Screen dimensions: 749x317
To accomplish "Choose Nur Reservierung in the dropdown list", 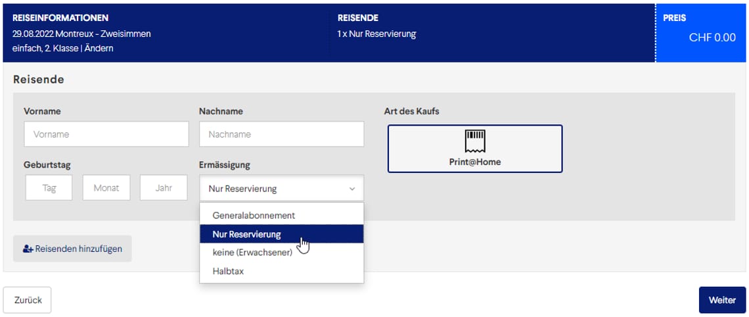I will tap(246, 234).
